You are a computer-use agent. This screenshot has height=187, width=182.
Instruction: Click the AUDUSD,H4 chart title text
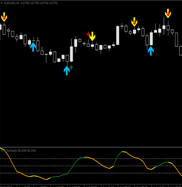click(12, 3)
